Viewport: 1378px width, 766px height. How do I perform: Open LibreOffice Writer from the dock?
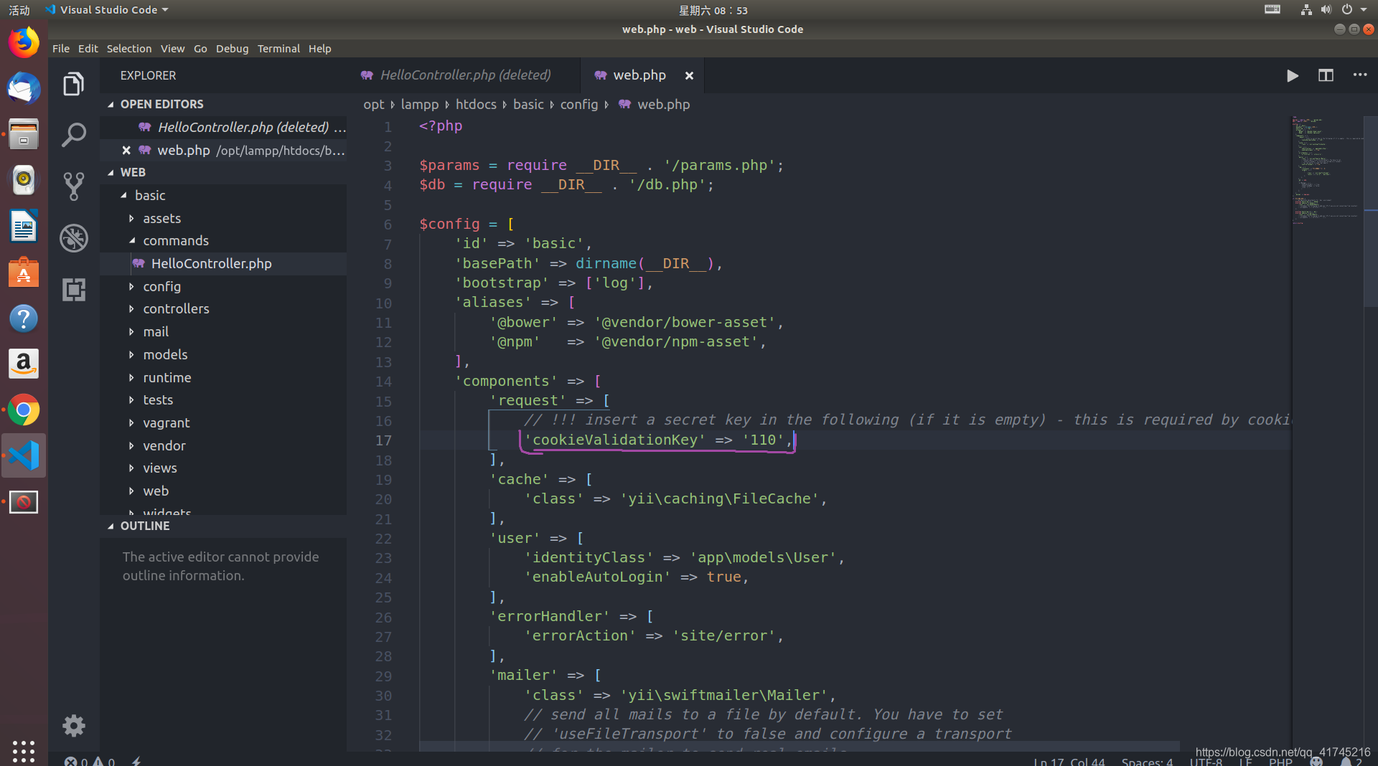point(24,227)
